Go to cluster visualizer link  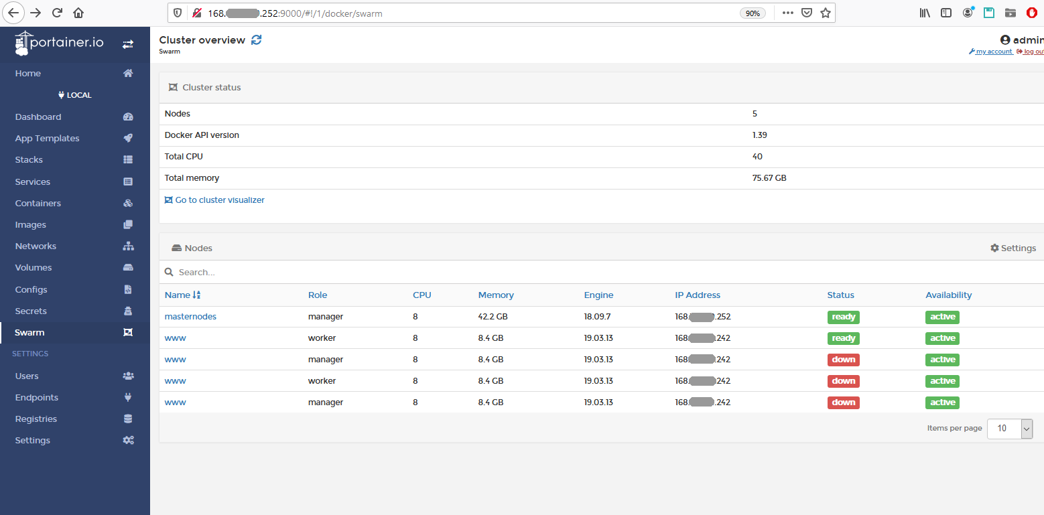214,200
